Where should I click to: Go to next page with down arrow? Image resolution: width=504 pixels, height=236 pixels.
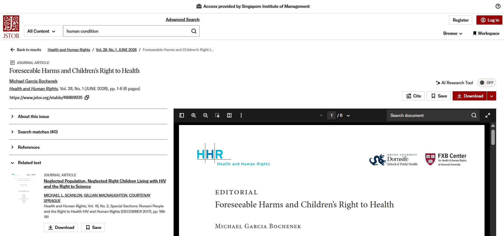click(x=348, y=116)
